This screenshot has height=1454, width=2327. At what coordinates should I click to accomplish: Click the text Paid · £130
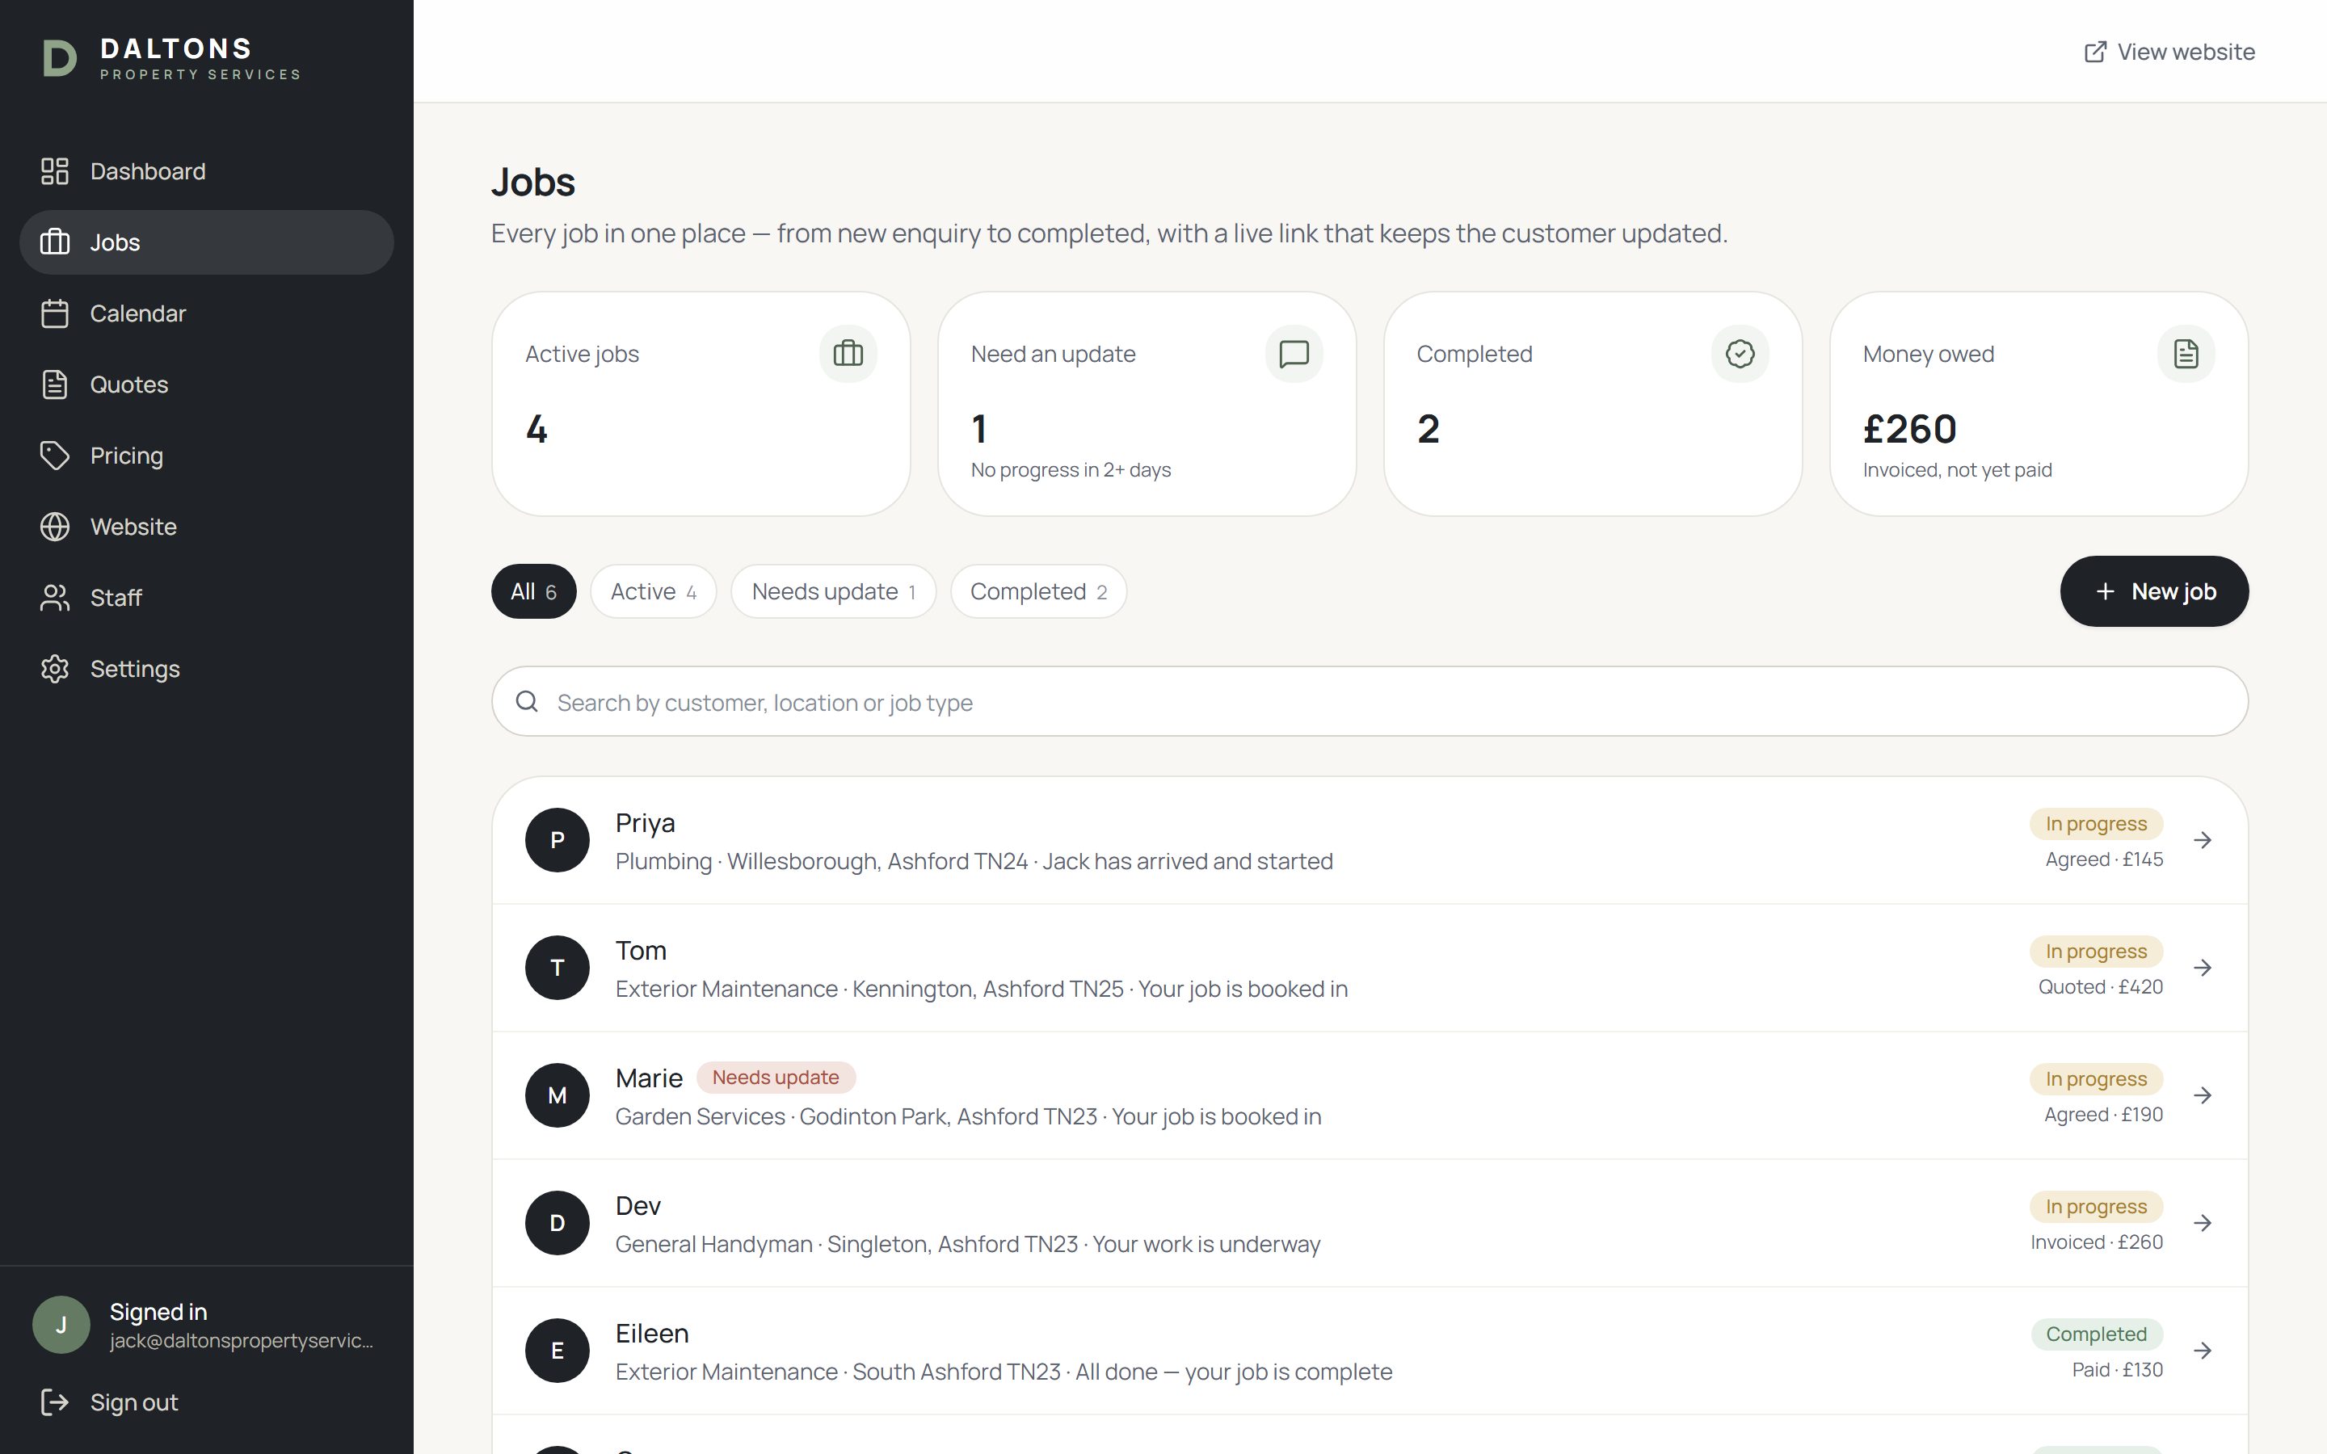pos(2118,1370)
